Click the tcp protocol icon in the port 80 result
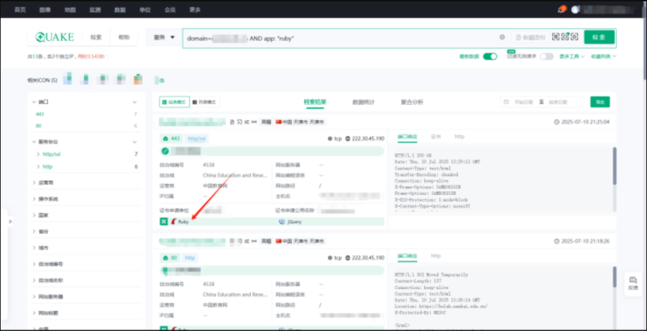Screen dimensions: 647x331 (330, 258)
